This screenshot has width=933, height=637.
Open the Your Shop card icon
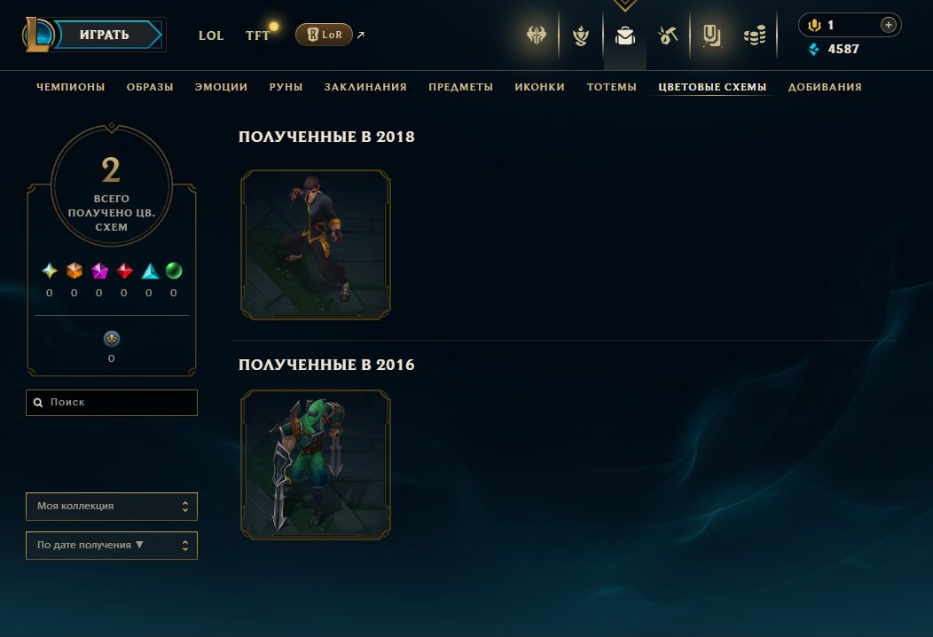[711, 35]
